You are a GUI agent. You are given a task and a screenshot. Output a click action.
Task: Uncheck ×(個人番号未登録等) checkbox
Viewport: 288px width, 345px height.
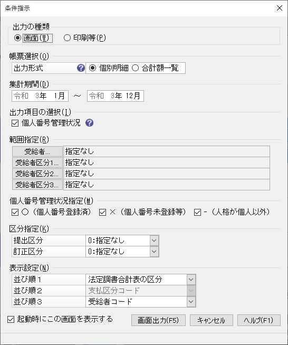[102, 212]
